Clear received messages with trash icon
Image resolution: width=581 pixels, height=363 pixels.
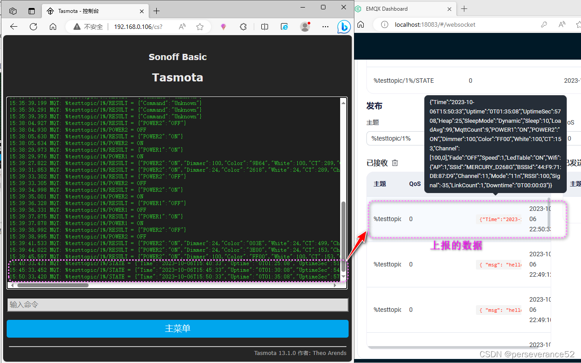click(394, 163)
